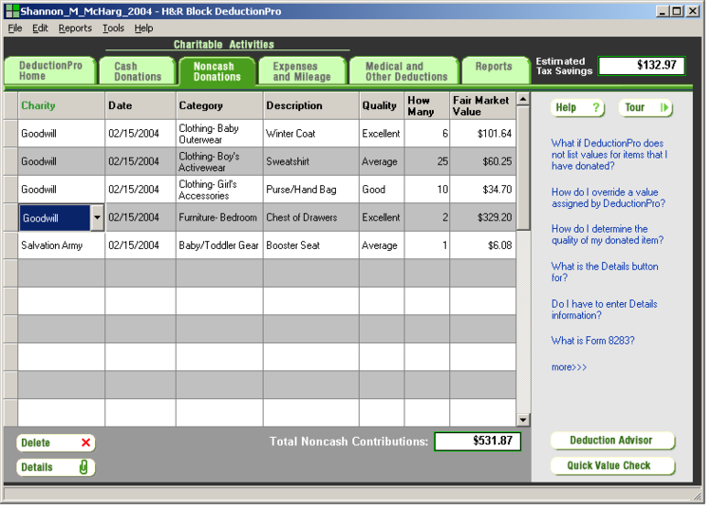Click the Purse/Hand Bag description cell
Image resolution: width=712 pixels, height=511 pixels.
point(311,189)
